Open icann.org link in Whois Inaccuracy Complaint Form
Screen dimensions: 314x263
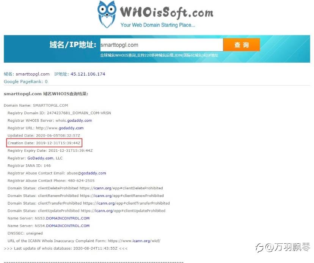click(x=141, y=241)
